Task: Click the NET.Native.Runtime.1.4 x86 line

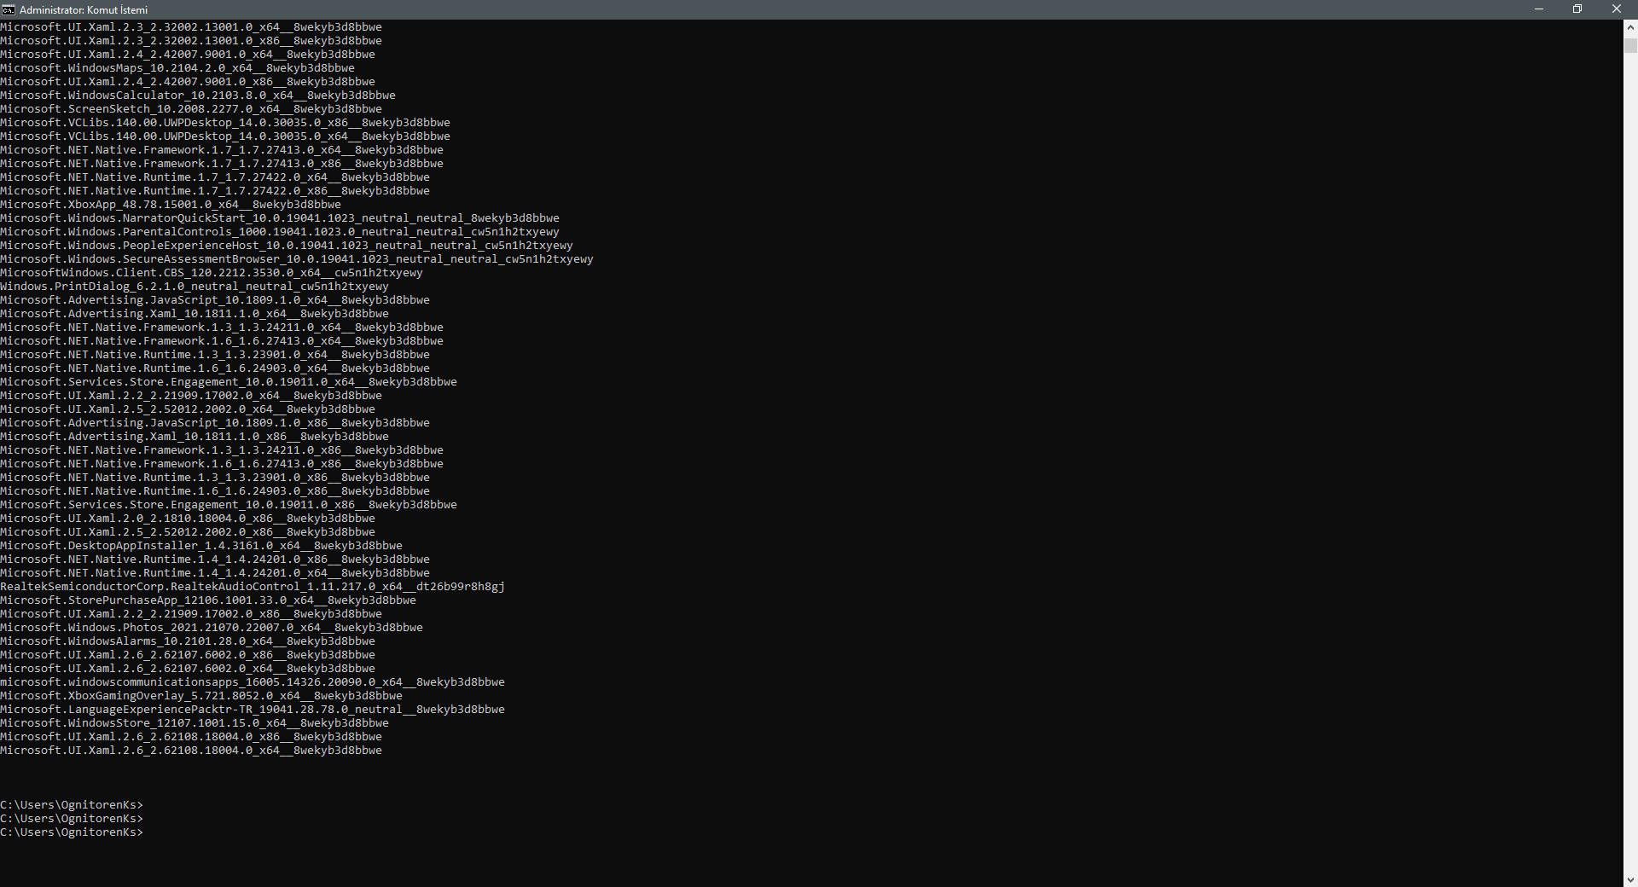Action: (x=215, y=559)
